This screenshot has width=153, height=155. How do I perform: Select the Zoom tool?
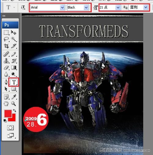[14, 104]
